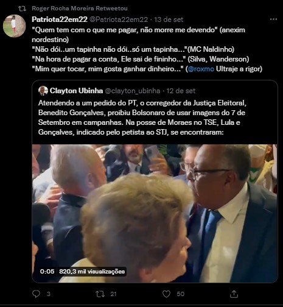The image size is (283, 307).
Task: Click the 820,3 mil visualizações label
Action: [x=92, y=272]
